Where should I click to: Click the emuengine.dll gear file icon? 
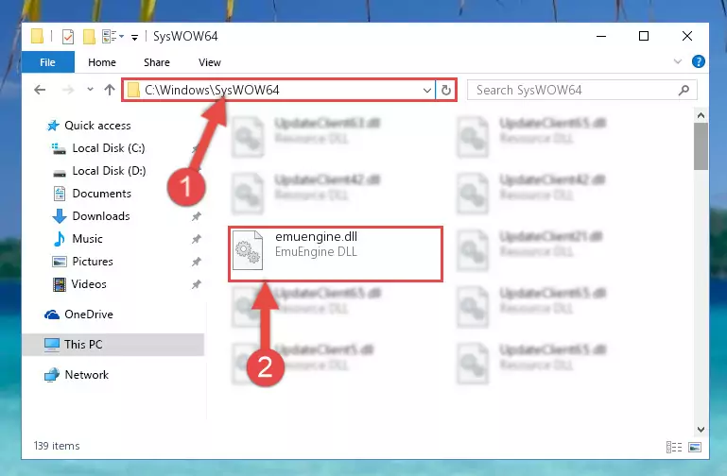point(248,250)
